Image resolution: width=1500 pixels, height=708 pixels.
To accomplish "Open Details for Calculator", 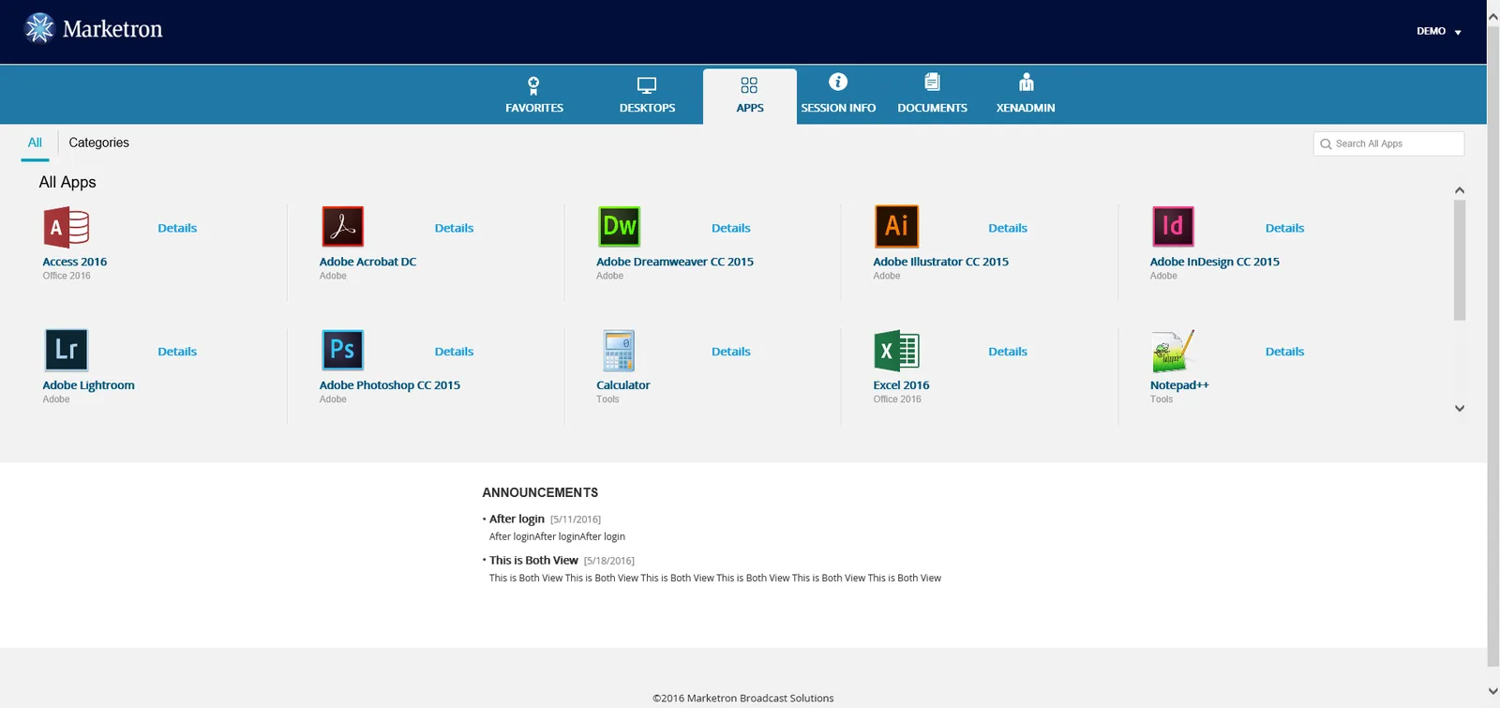I will (x=731, y=352).
